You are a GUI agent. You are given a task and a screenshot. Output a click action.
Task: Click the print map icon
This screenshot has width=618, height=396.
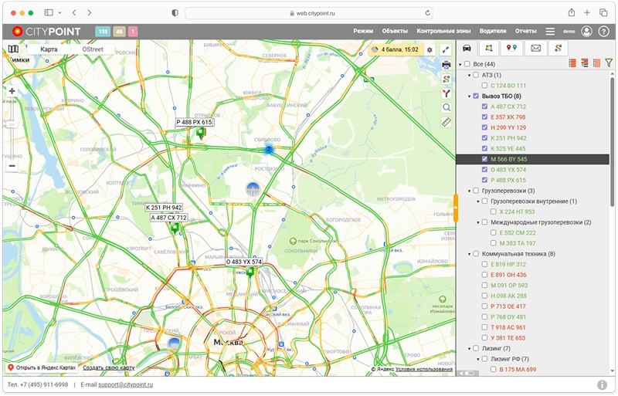point(447,65)
